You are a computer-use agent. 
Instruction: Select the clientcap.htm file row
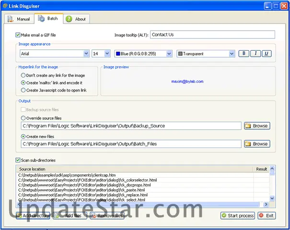coord(143,175)
